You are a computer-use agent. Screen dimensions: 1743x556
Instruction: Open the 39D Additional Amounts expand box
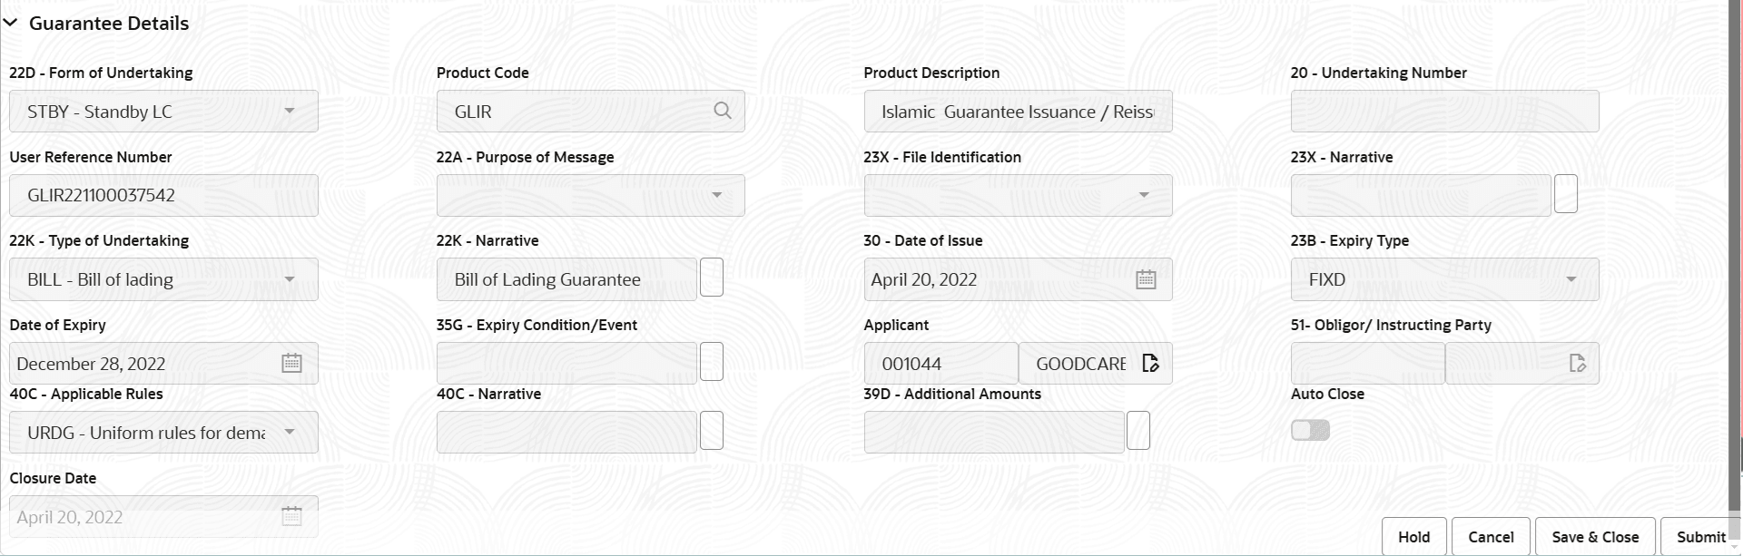[x=1138, y=431]
